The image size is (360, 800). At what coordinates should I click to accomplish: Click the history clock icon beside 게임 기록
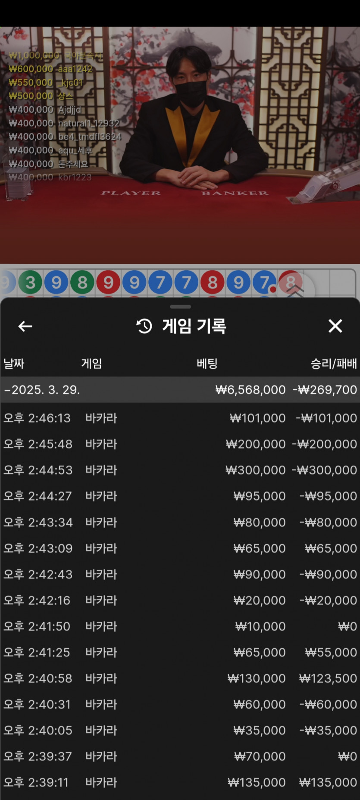(144, 326)
